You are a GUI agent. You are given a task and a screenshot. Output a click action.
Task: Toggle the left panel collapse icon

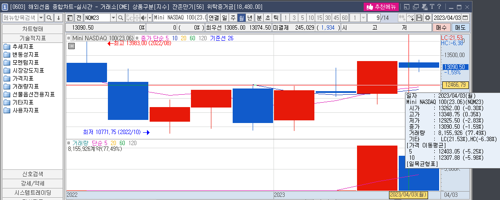point(70,18)
